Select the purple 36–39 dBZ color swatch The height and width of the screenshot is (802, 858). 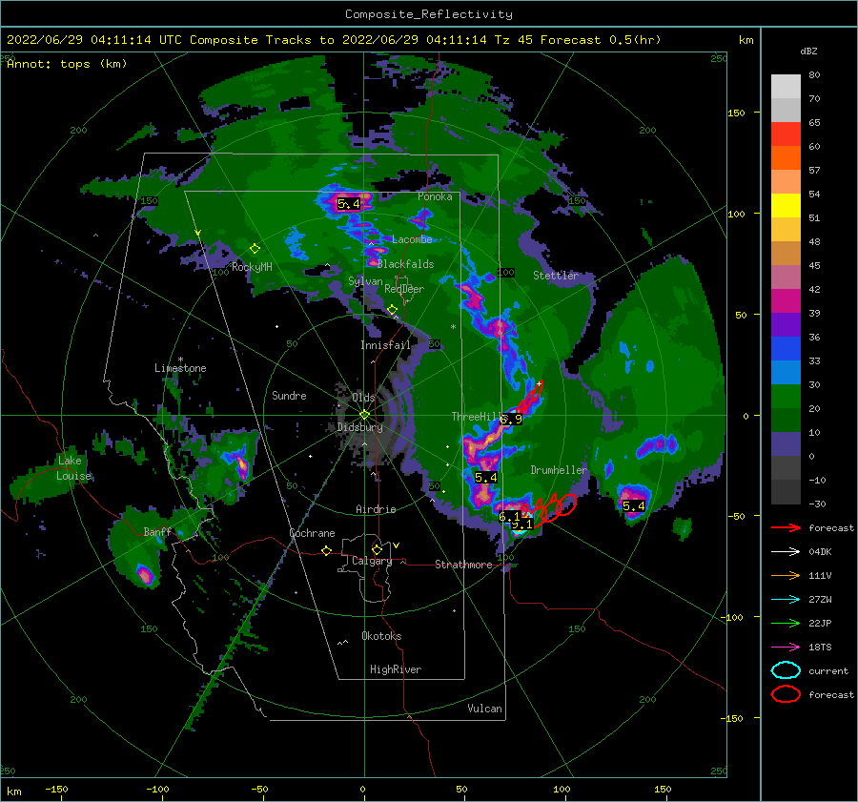[x=786, y=324]
